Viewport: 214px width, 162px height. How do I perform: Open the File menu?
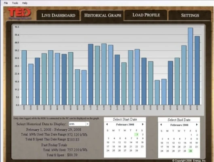click(6, 3)
